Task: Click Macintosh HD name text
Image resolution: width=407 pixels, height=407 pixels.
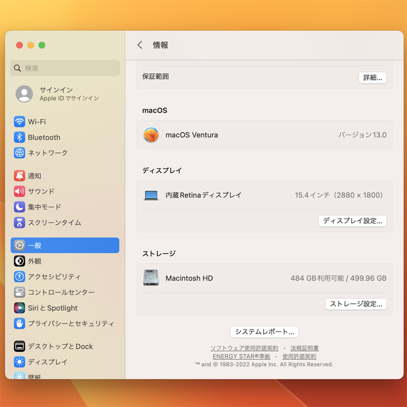Action: coord(189,278)
